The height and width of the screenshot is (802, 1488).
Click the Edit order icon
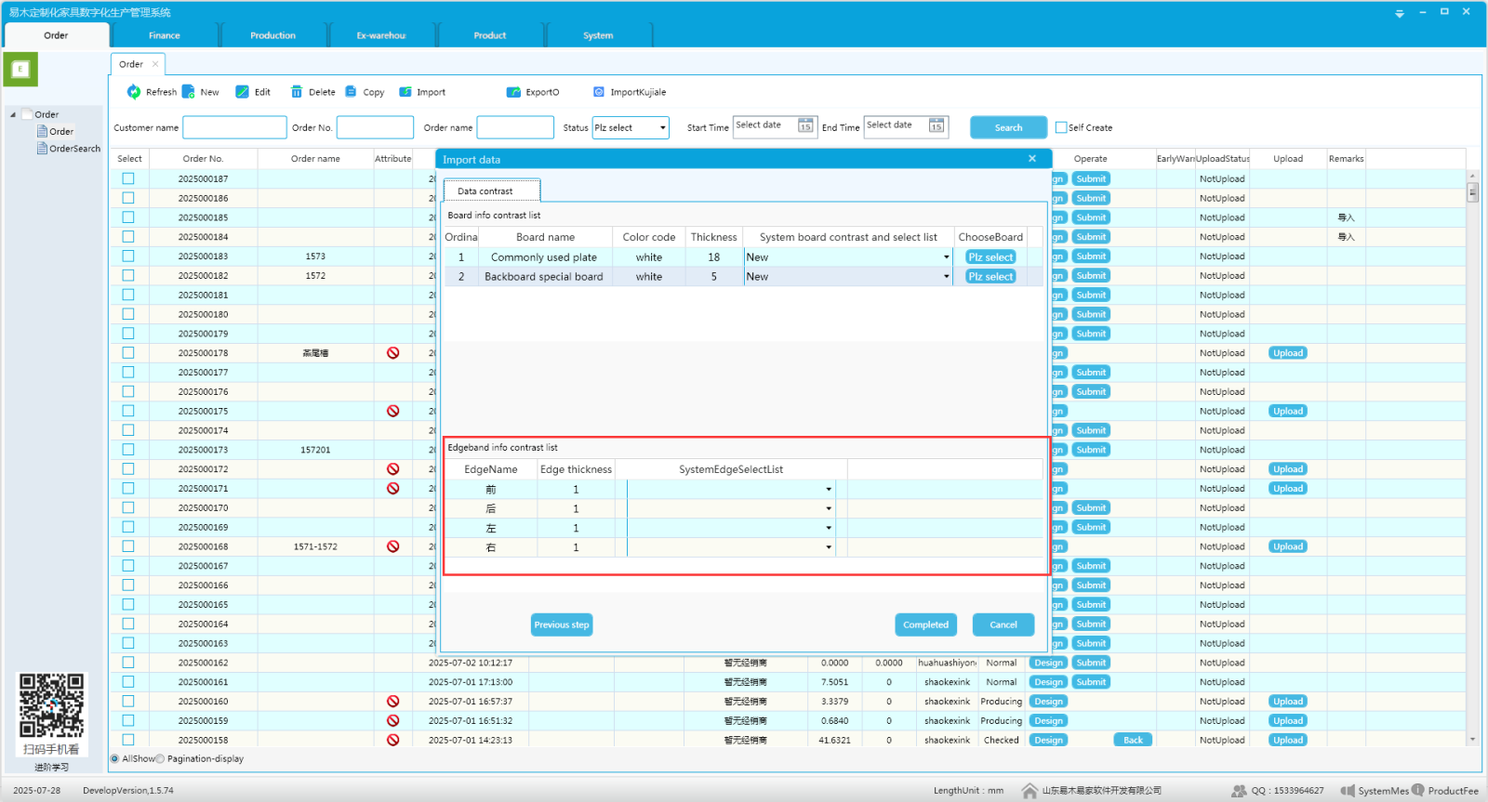point(242,92)
